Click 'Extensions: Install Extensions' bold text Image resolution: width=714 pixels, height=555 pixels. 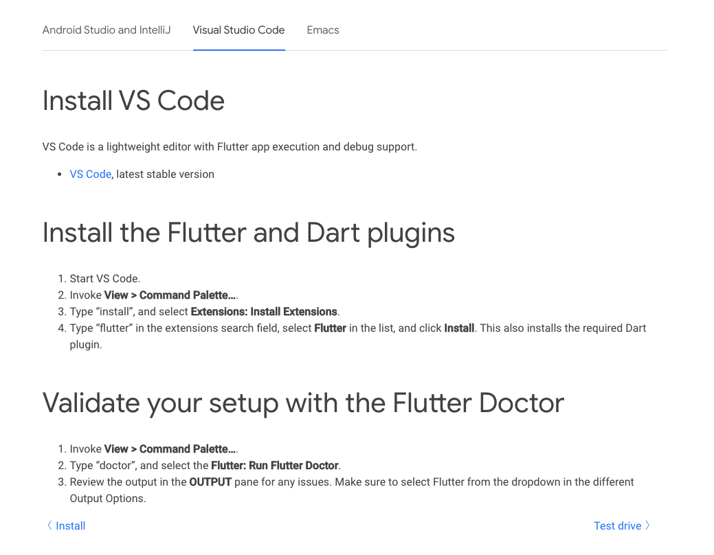tap(264, 311)
